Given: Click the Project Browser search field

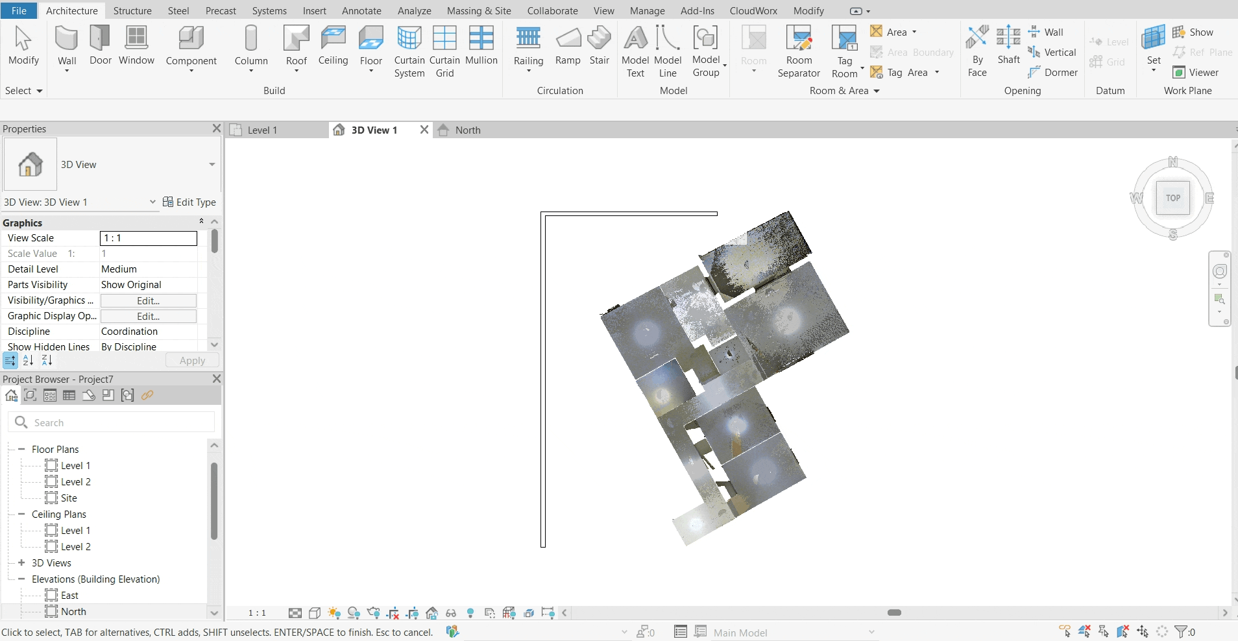Looking at the screenshot, I should [x=110, y=422].
